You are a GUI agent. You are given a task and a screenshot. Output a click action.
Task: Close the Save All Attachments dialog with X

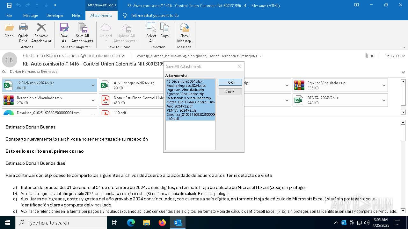click(239, 66)
